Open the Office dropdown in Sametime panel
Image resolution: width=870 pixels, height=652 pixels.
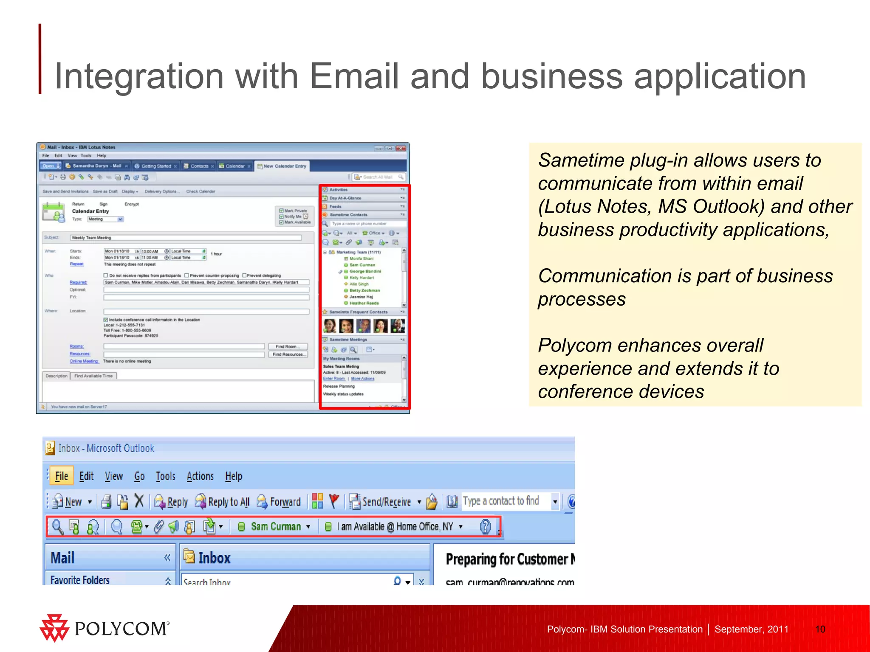coord(373,233)
